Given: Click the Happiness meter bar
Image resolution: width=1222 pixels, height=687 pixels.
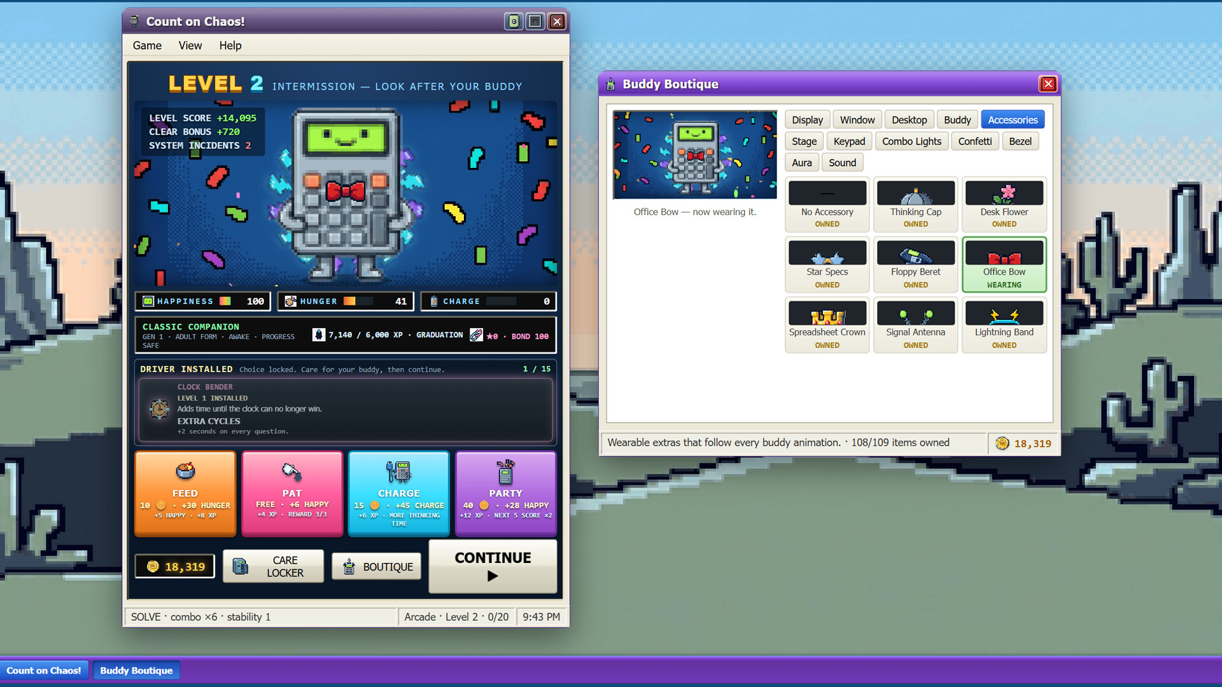Looking at the screenshot, I should pos(202,301).
